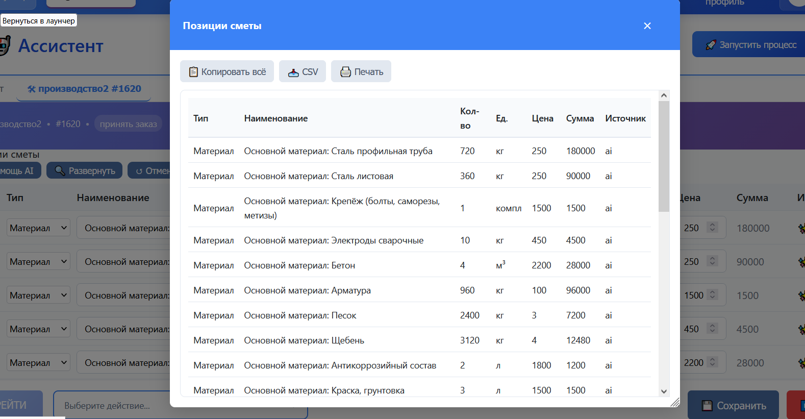The width and height of the screenshot is (805, 419).
Task: Adjust the price stepper showing 450
Action: 713,329
